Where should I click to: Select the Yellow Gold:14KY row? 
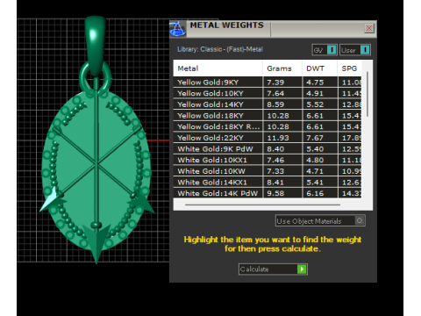click(x=268, y=104)
